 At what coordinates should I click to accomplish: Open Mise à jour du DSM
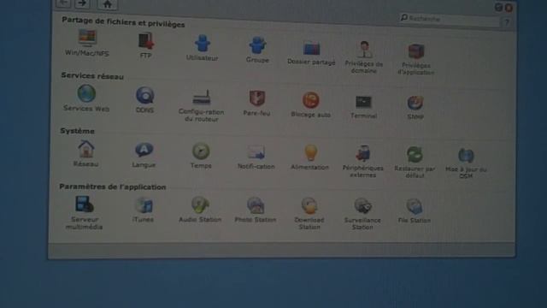466,163
